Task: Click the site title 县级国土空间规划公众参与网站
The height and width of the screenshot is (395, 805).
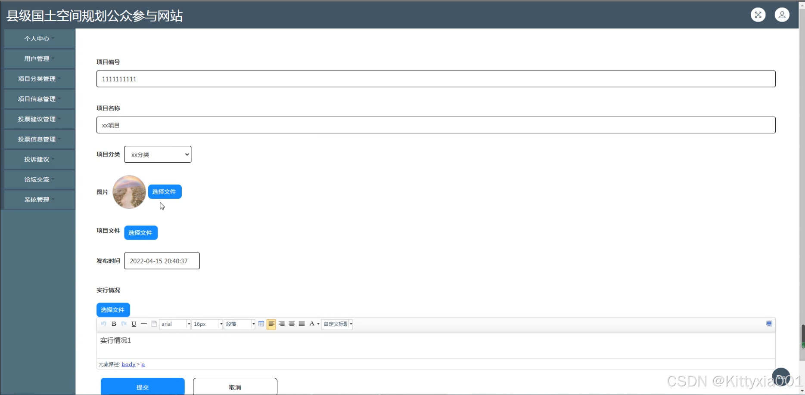Action: 95,16
